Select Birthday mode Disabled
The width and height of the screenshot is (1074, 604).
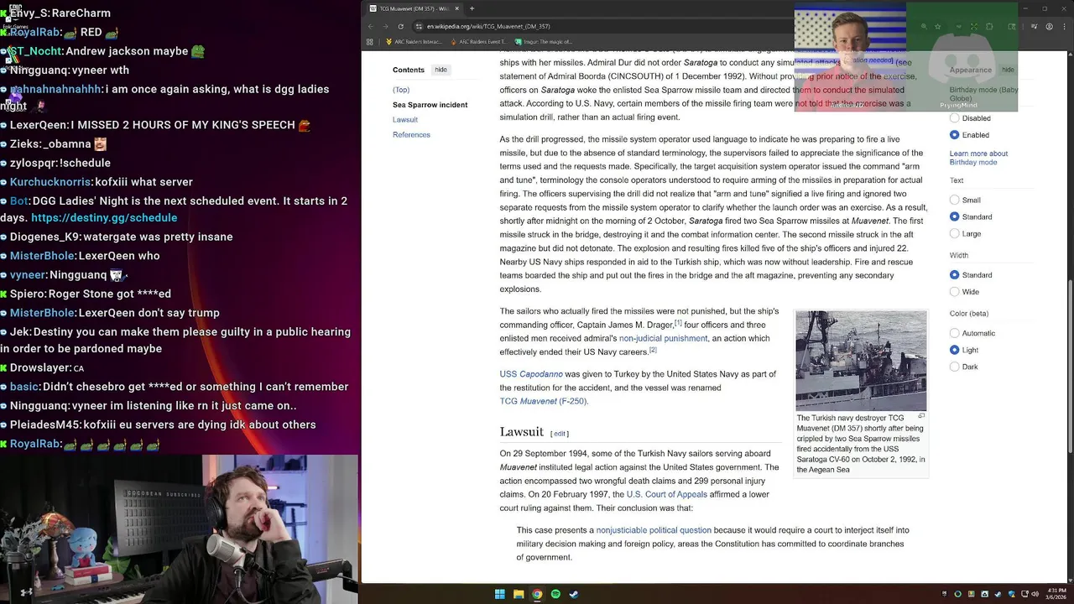[x=955, y=118]
